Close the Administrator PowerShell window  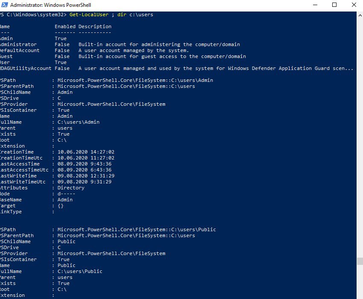coord(354,5)
